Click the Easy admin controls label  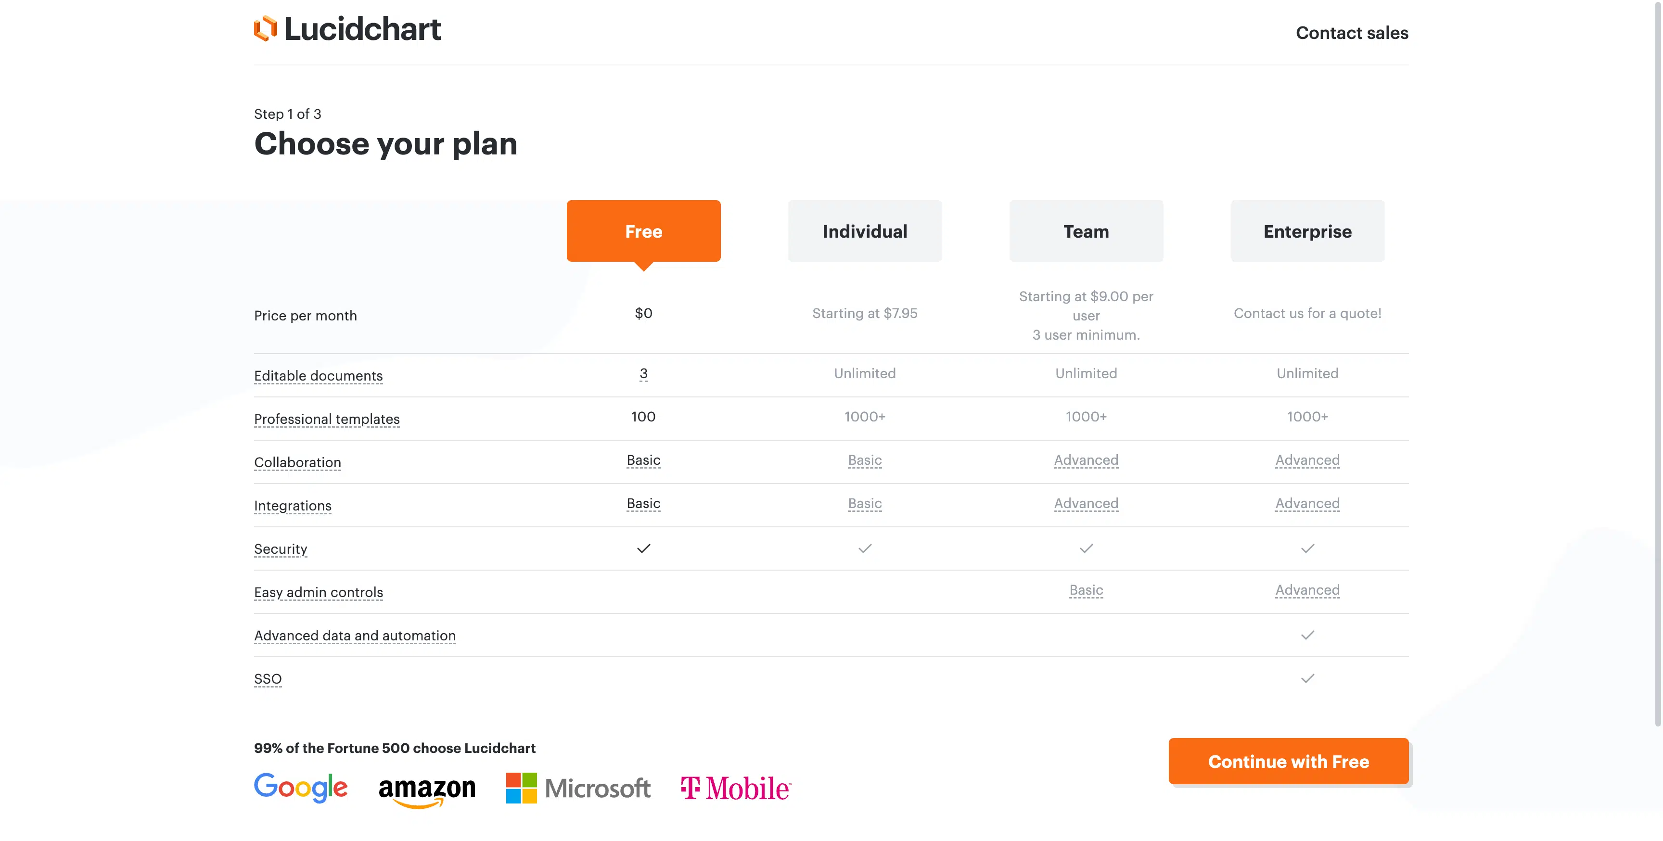pyautogui.click(x=318, y=592)
